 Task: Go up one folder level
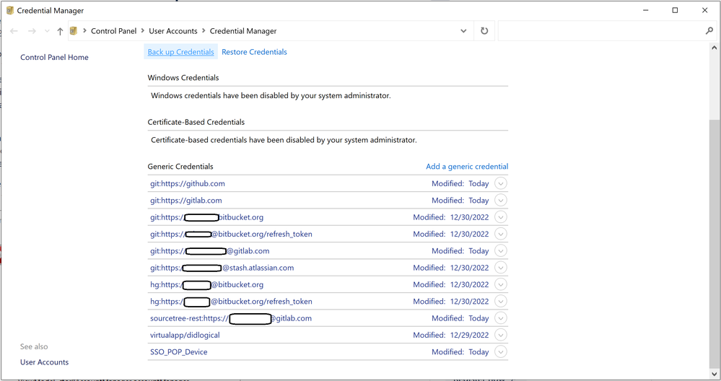(60, 31)
